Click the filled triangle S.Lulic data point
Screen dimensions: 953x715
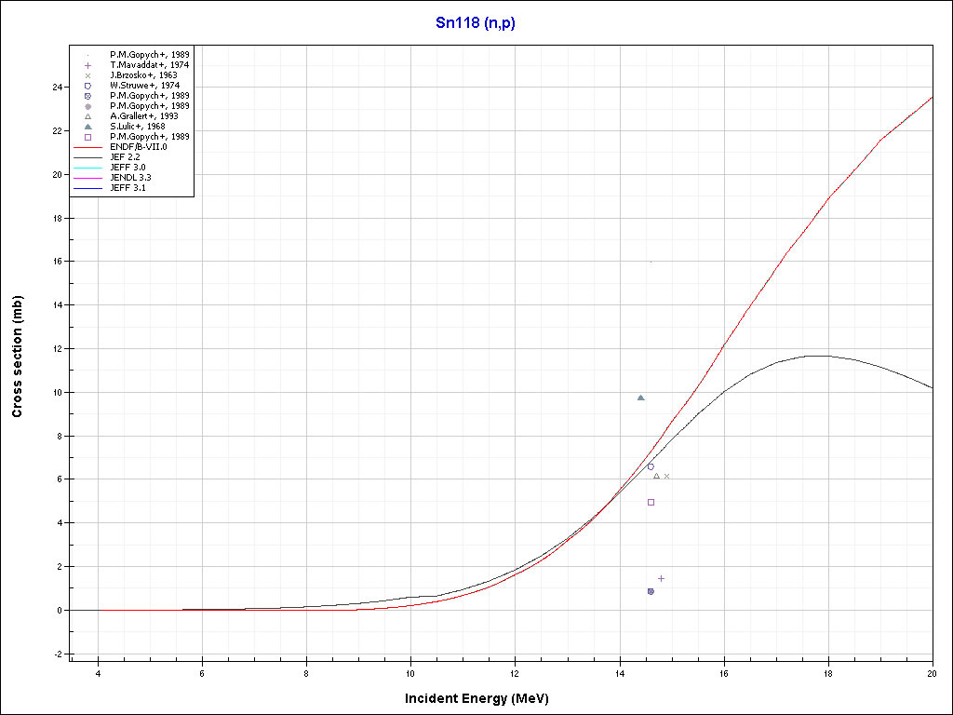[640, 398]
